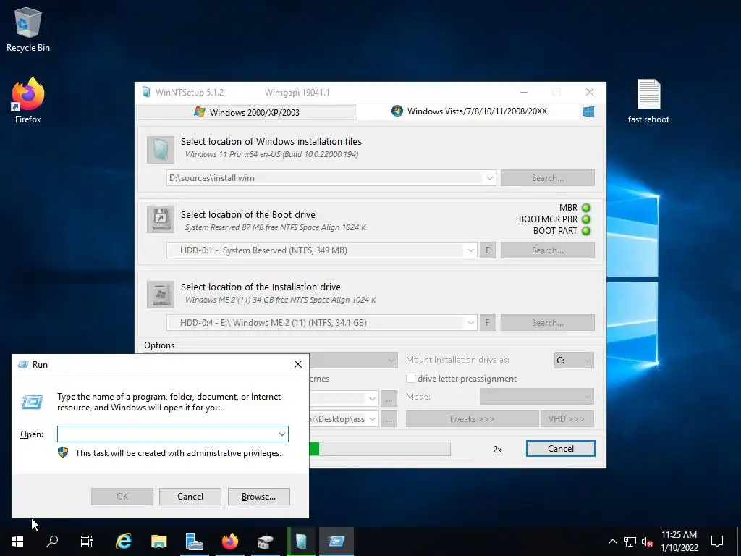
Task: Click the installation files location icon
Action: point(161,149)
